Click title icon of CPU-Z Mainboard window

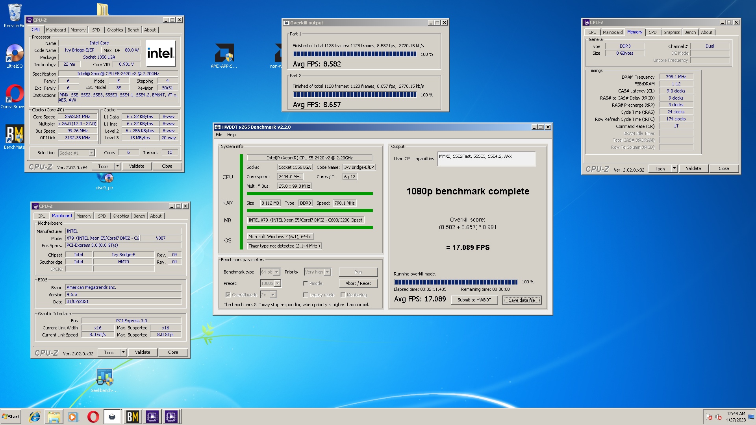pyautogui.click(x=35, y=206)
